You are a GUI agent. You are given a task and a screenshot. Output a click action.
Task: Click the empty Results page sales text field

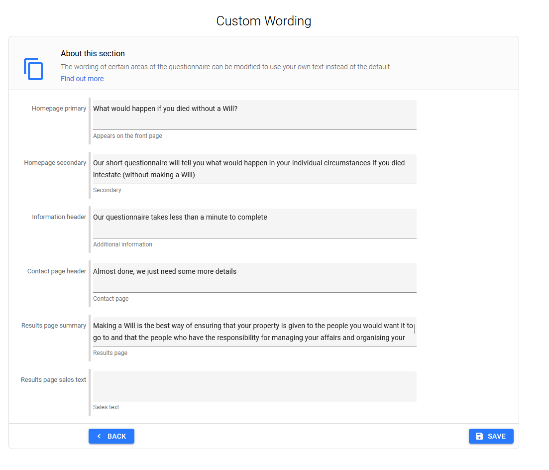tap(254, 386)
